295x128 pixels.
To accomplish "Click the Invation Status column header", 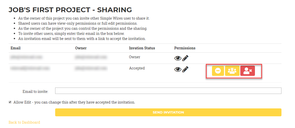I will coord(142,48).
